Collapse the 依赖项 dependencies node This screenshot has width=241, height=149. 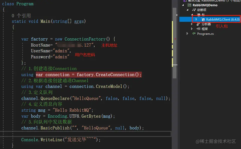click(x=187, y=10)
